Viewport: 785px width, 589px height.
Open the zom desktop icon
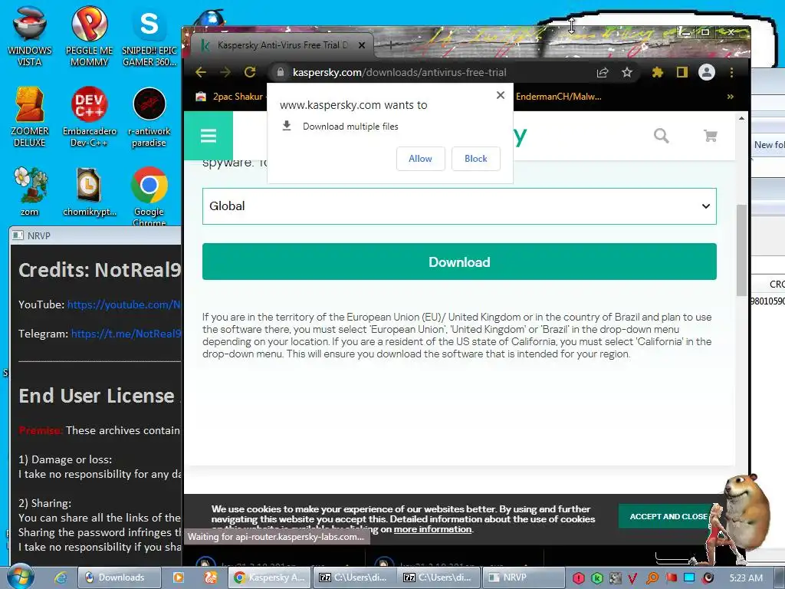pyautogui.click(x=30, y=191)
